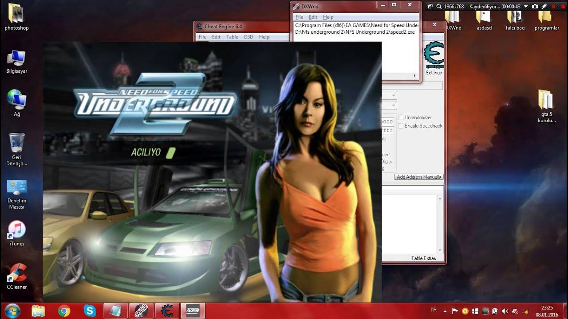The width and height of the screenshot is (568, 319).
Task: Open the Cheat Engine D3D menu
Action: [248, 37]
